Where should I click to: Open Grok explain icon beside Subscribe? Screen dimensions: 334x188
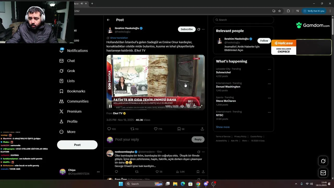click(x=199, y=29)
